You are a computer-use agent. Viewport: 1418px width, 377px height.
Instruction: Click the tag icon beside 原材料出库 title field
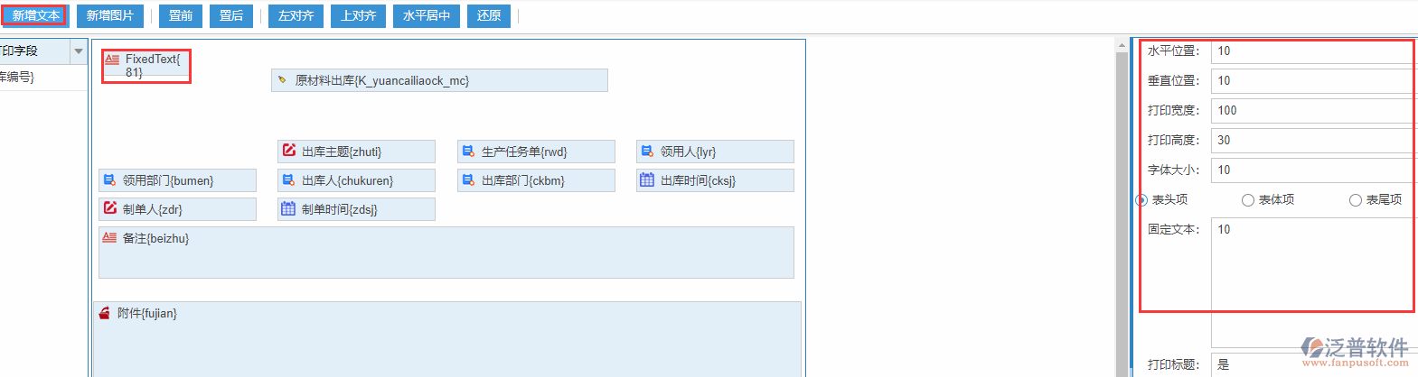pos(282,80)
